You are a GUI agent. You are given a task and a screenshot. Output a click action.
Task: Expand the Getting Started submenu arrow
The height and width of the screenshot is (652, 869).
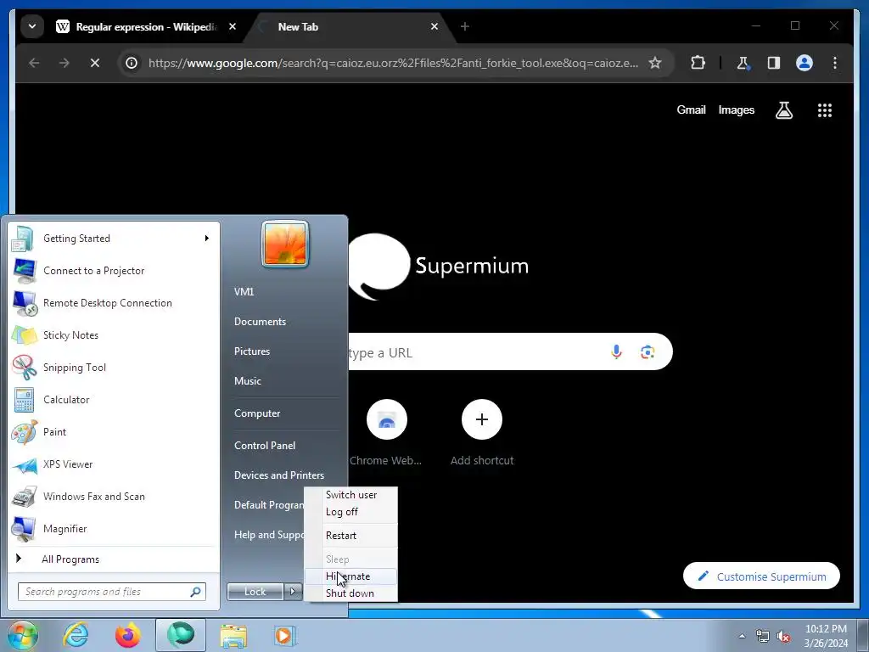point(207,239)
